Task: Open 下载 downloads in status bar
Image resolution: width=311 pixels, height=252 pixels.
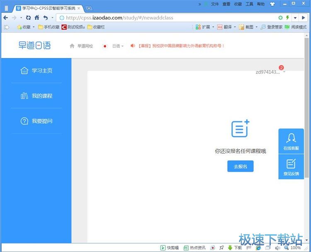Action: [x=235, y=247]
